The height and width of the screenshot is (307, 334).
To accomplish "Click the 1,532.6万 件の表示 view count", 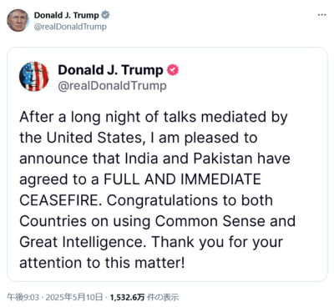I will (144, 297).
